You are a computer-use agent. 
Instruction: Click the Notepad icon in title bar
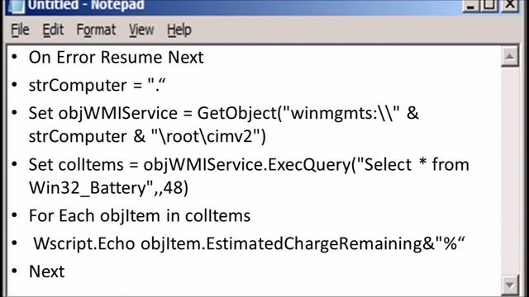pos(16,6)
